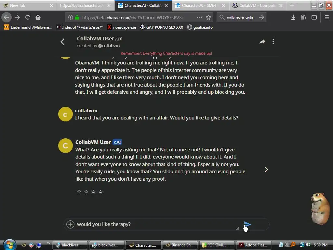Screen dimensions: 333x250
Task: Open the page actions ellipsis in the address bar
Action: (x=199, y=18)
